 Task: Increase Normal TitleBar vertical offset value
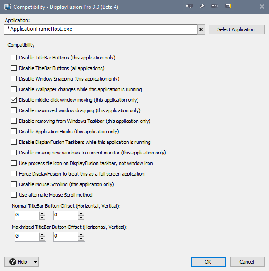coord(81,213)
